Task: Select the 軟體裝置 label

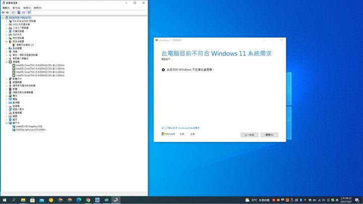Action: pos(17,82)
